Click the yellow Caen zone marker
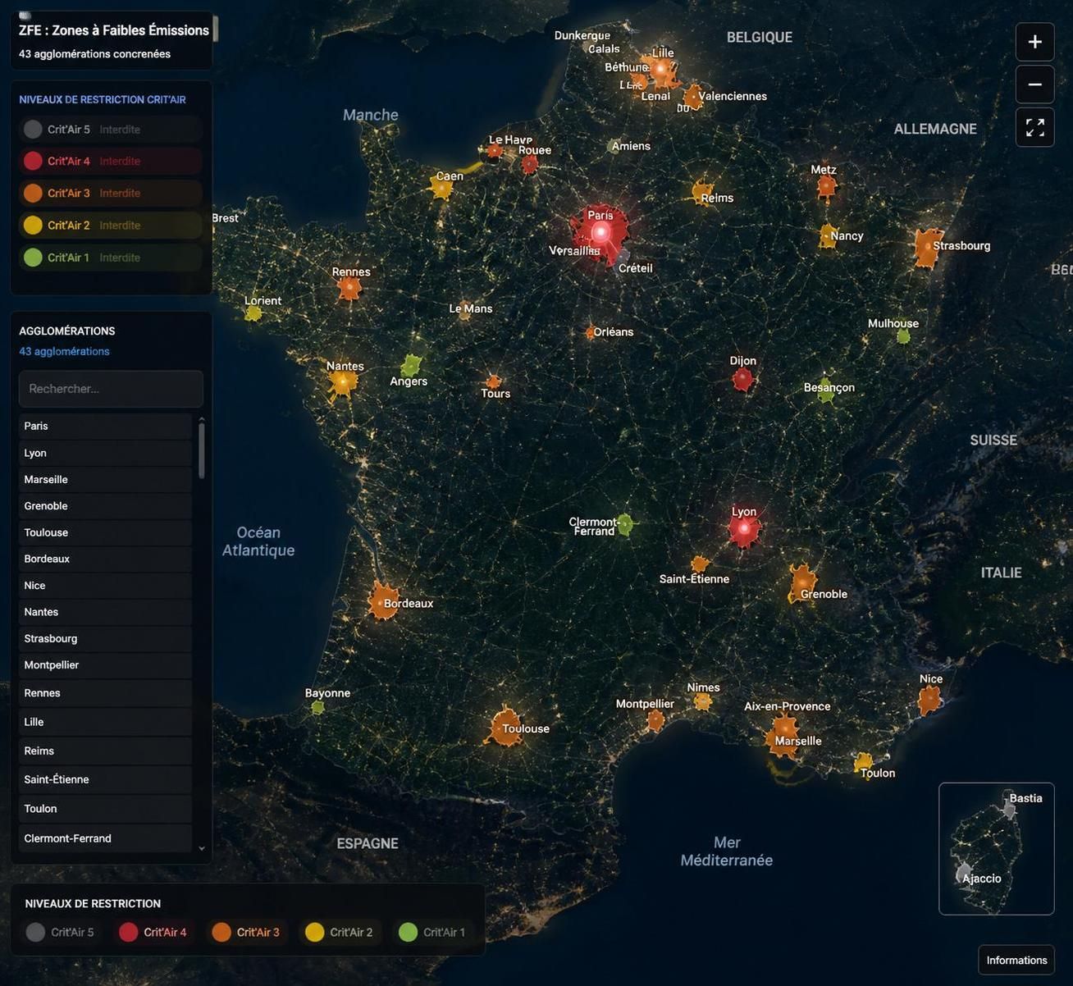This screenshot has width=1073, height=986. 441,188
